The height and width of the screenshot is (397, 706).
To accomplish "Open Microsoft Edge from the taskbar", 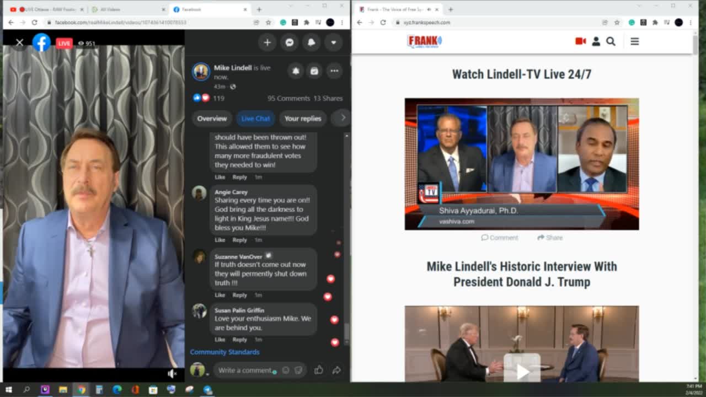I will point(117,389).
